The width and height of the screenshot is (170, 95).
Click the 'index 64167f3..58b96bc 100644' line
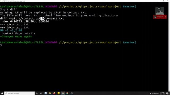click(24, 21)
